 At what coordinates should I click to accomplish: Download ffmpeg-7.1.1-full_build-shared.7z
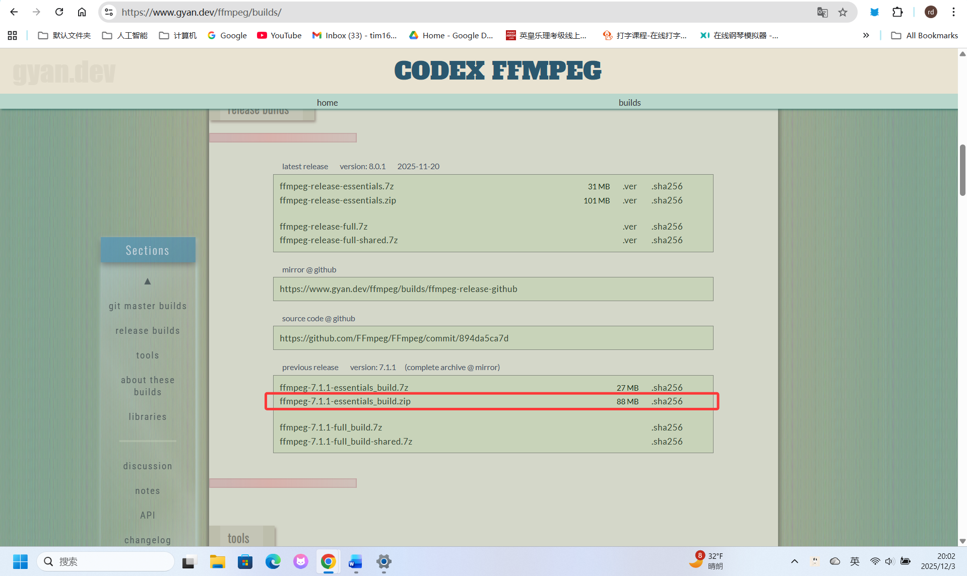[x=346, y=442]
